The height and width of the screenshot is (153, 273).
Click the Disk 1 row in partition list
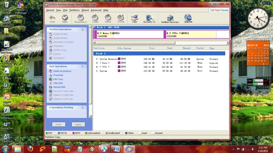click(x=159, y=53)
